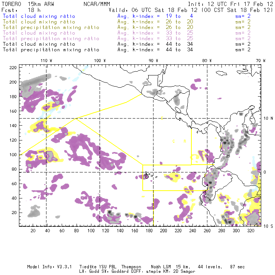The image size is (275, 275).
Task: Click the '40' y-axis tick label
Action: [14, 198]
